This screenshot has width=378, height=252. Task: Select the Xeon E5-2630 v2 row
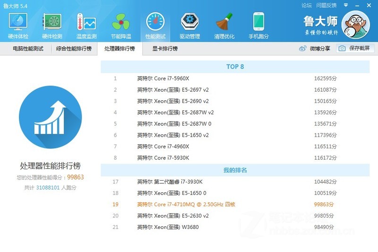pos(235,216)
